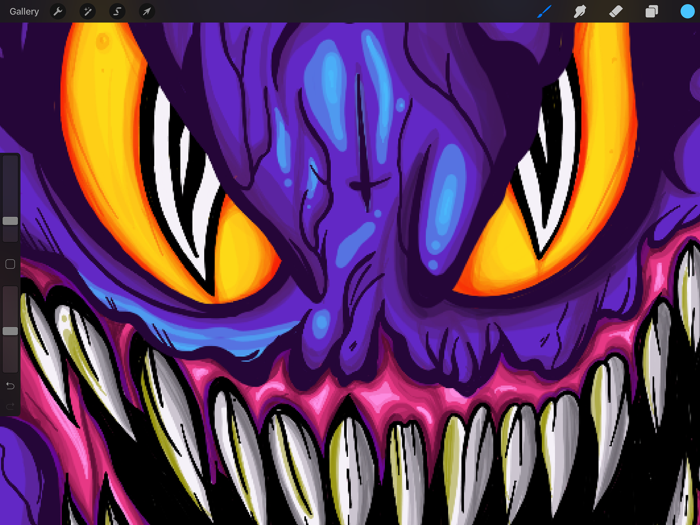Click the brush opacity slider handle
The width and height of the screenshot is (700, 525).
[10, 331]
